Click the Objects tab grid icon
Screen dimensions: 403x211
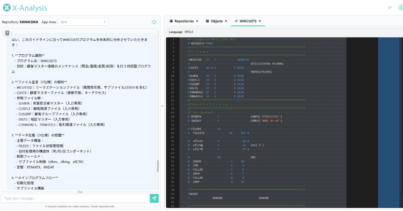pos(207,21)
